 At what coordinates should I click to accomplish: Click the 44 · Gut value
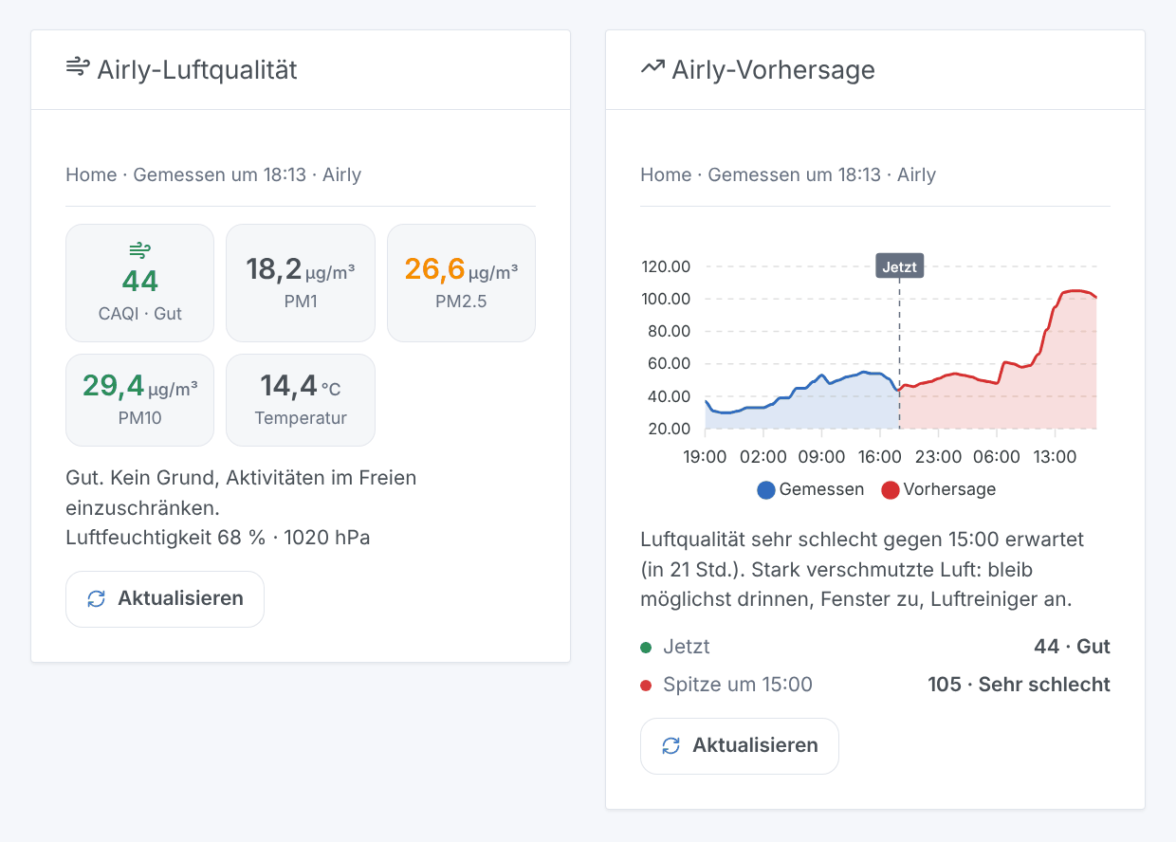click(x=1072, y=647)
